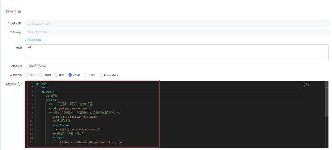
Task: Place cursor on the 'filters:' line
Action: tap(59, 138)
